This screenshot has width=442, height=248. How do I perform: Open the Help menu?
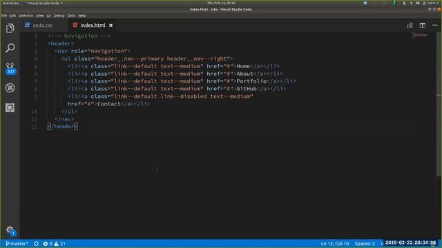(82, 16)
